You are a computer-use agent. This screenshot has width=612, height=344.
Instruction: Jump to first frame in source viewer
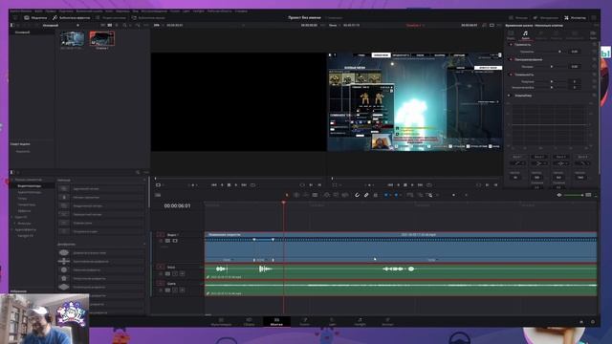tap(214, 184)
